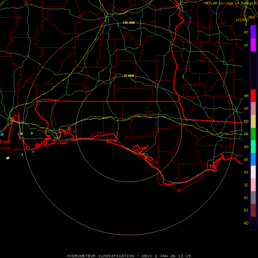Click the [CLAS] unit label

click(242, 20)
